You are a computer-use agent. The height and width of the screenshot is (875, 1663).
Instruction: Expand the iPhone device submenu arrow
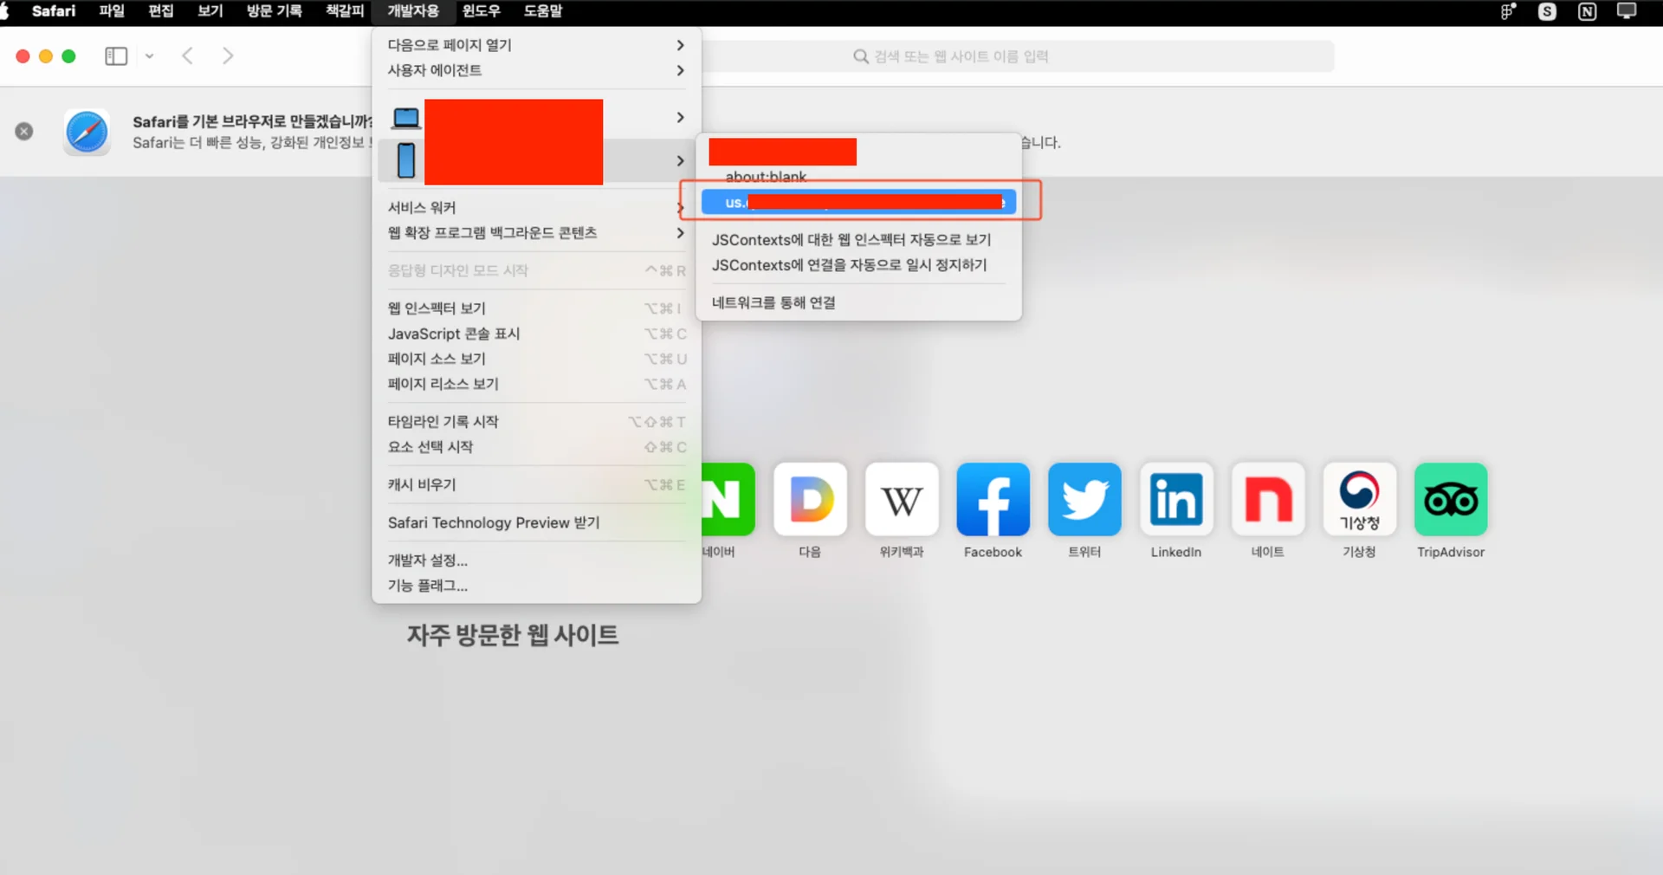681,161
